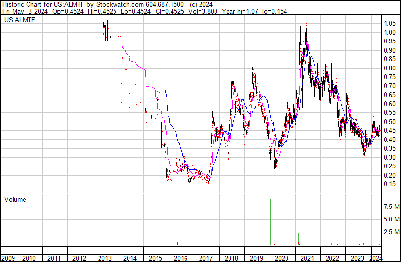Select the 2024 year marker on timeline

[x=376, y=258]
